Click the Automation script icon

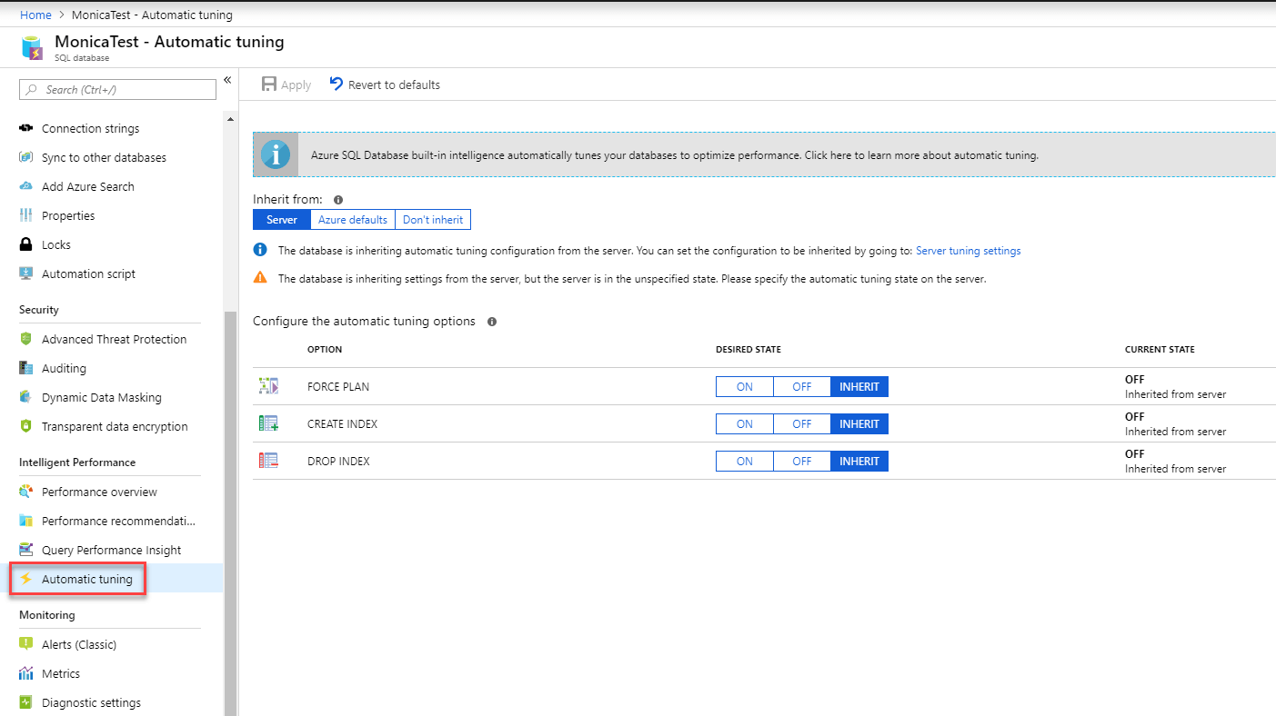[x=26, y=273]
